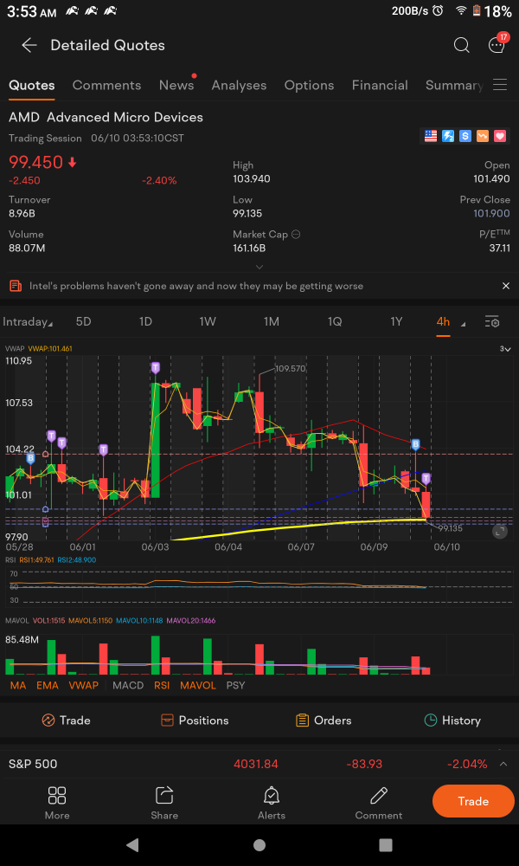
Task: Open History
Action: click(x=452, y=721)
